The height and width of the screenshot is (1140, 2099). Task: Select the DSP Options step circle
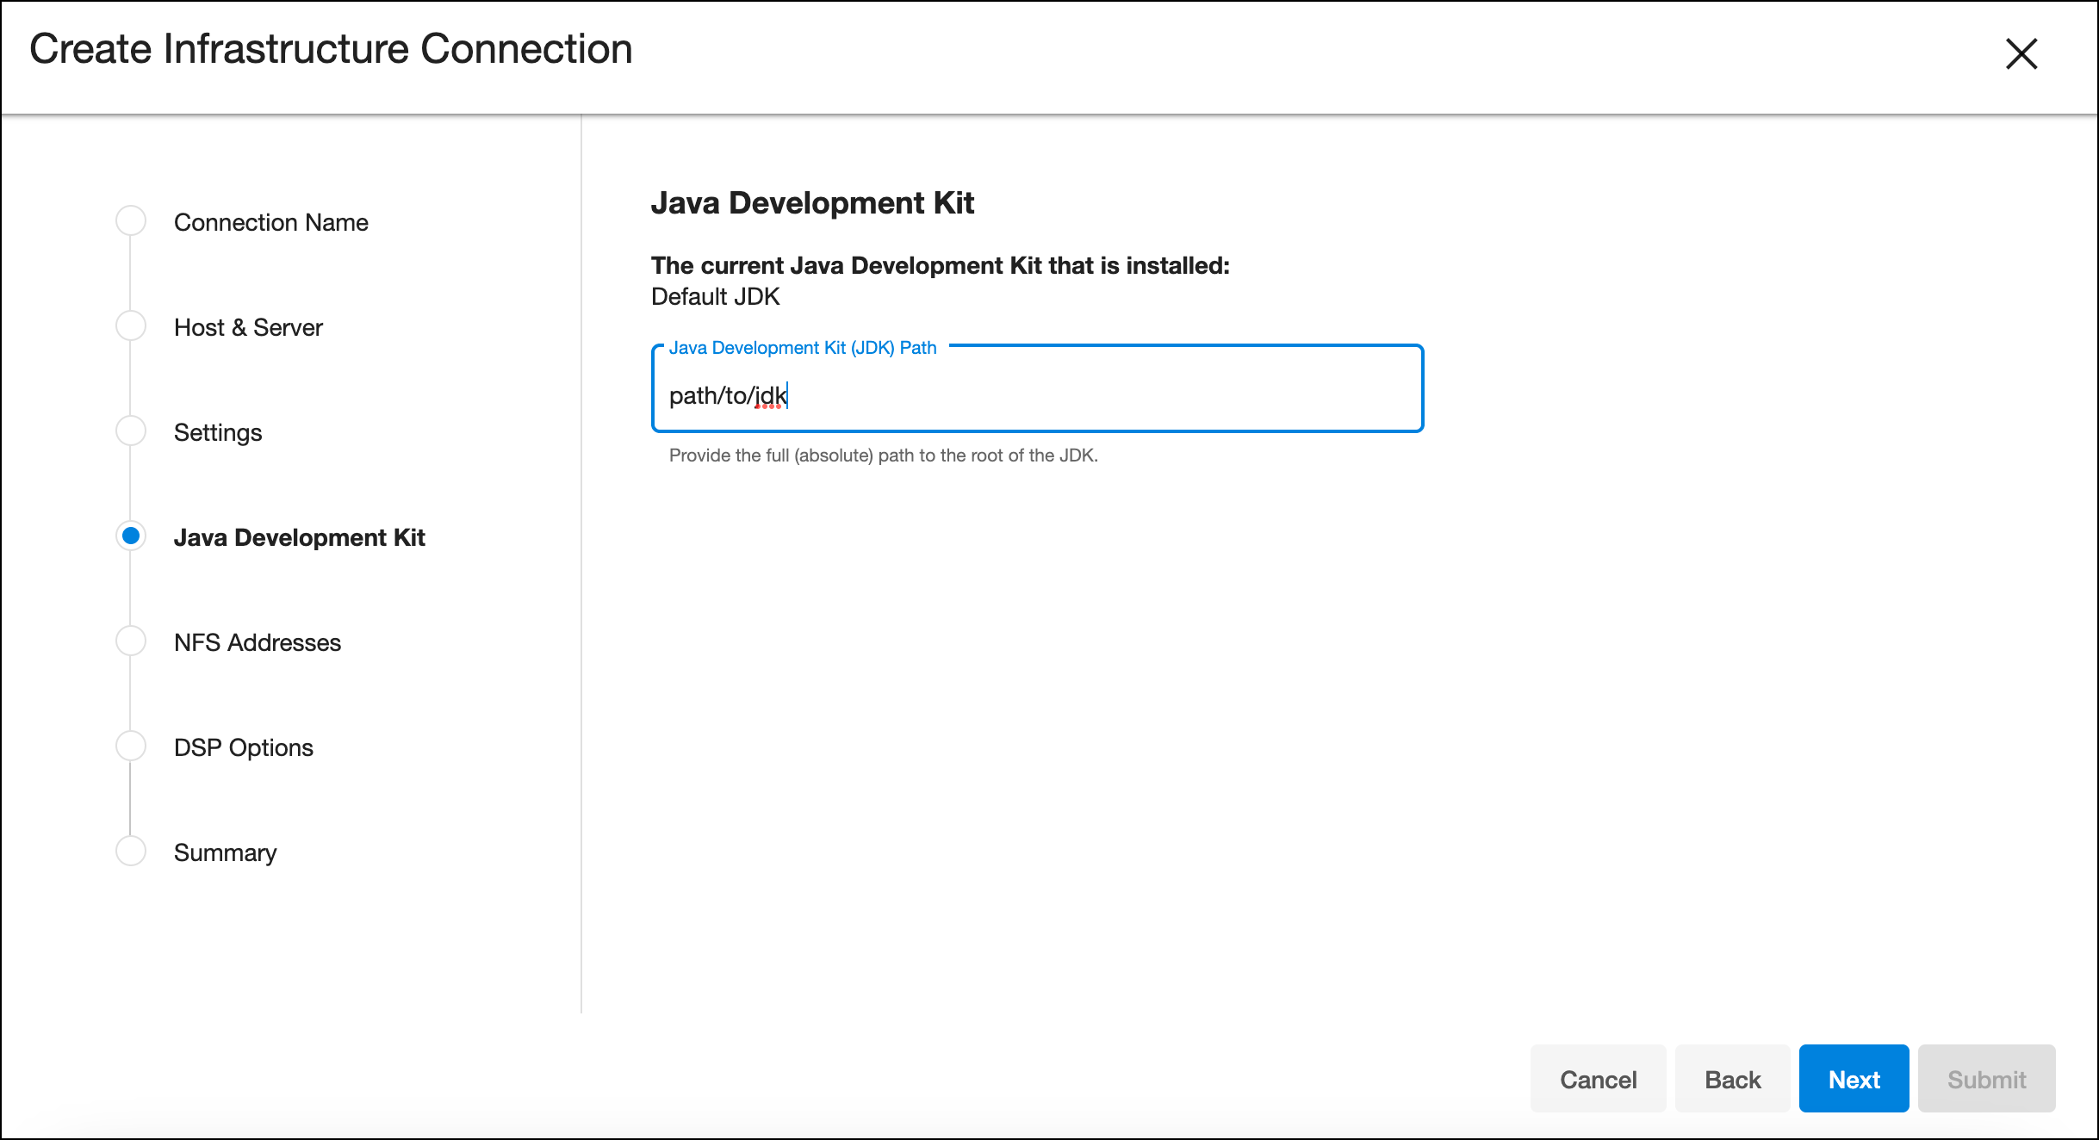131,746
